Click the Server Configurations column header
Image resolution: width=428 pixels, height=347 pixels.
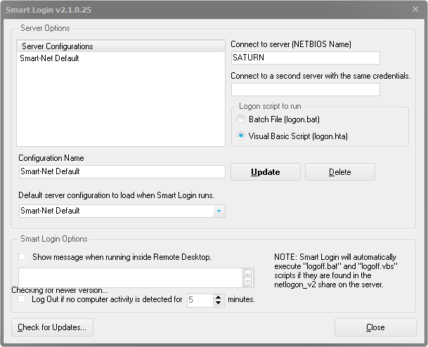tap(121, 46)
